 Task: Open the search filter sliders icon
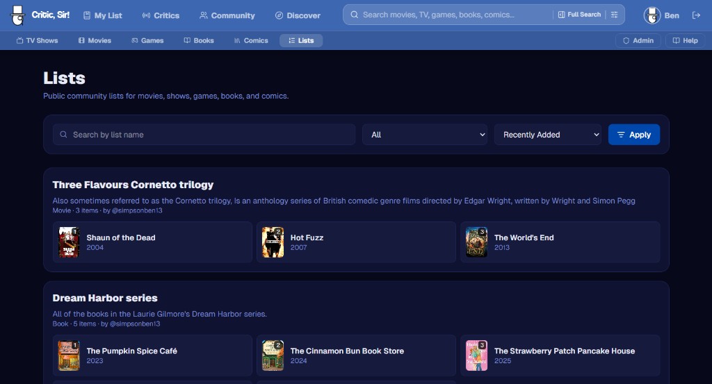[614, 15]
